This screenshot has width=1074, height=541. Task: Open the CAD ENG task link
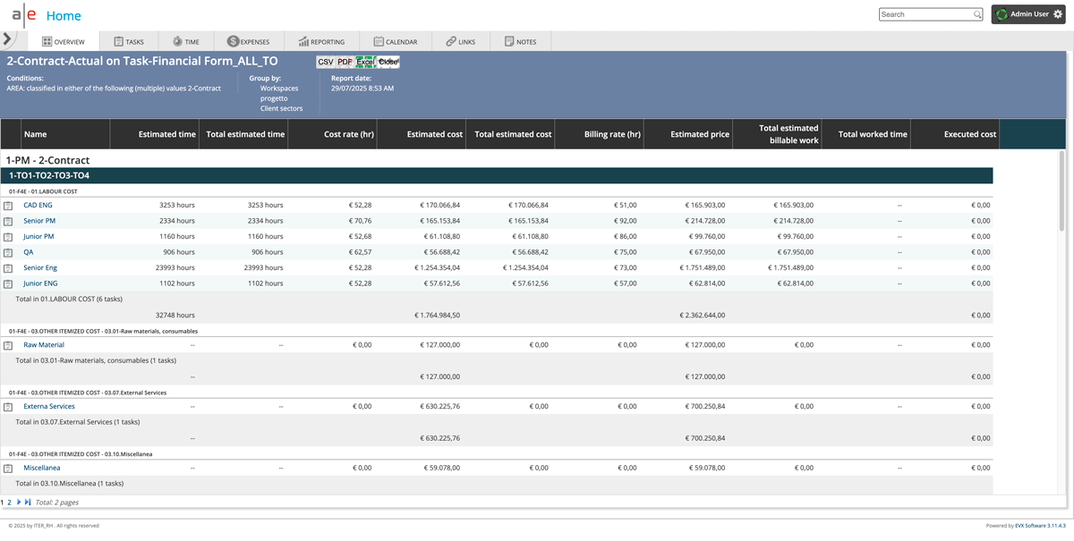[38, 205]
